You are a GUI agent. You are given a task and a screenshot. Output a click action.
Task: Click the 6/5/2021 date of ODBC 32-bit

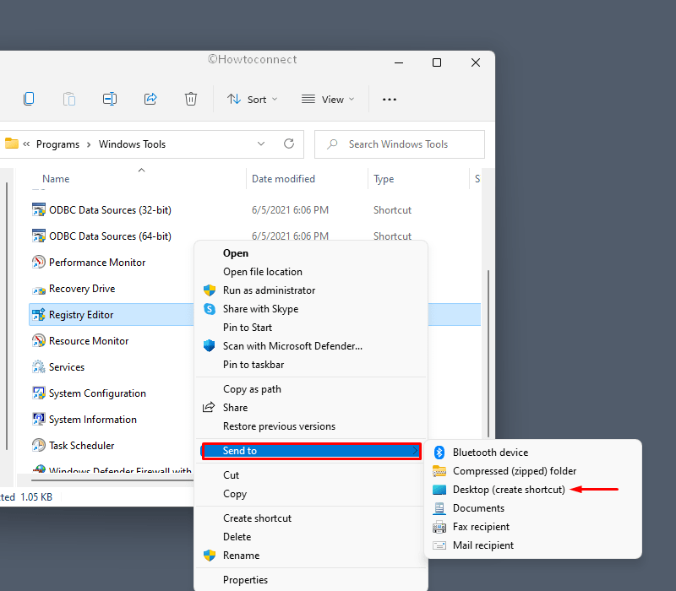(x=290, y=209)
